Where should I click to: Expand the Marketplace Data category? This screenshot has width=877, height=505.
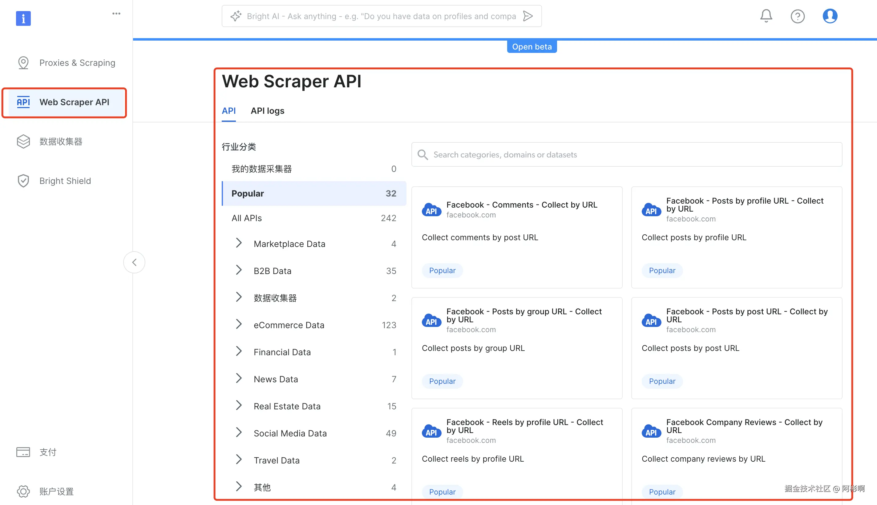pos(239,244)
